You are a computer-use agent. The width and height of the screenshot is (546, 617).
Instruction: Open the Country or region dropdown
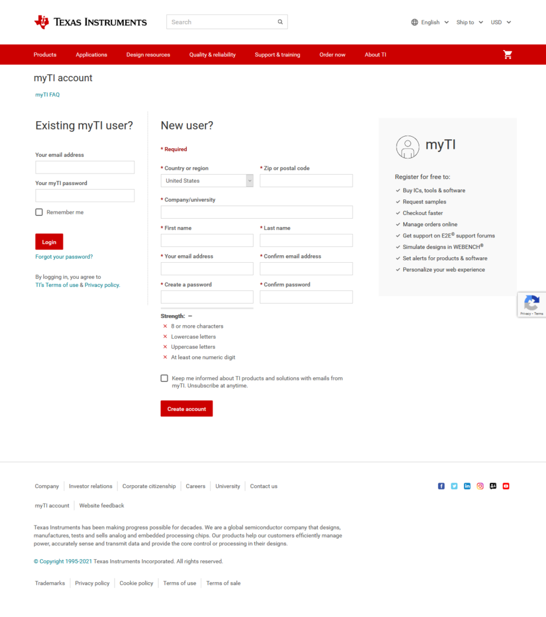[x=207, y=181]
